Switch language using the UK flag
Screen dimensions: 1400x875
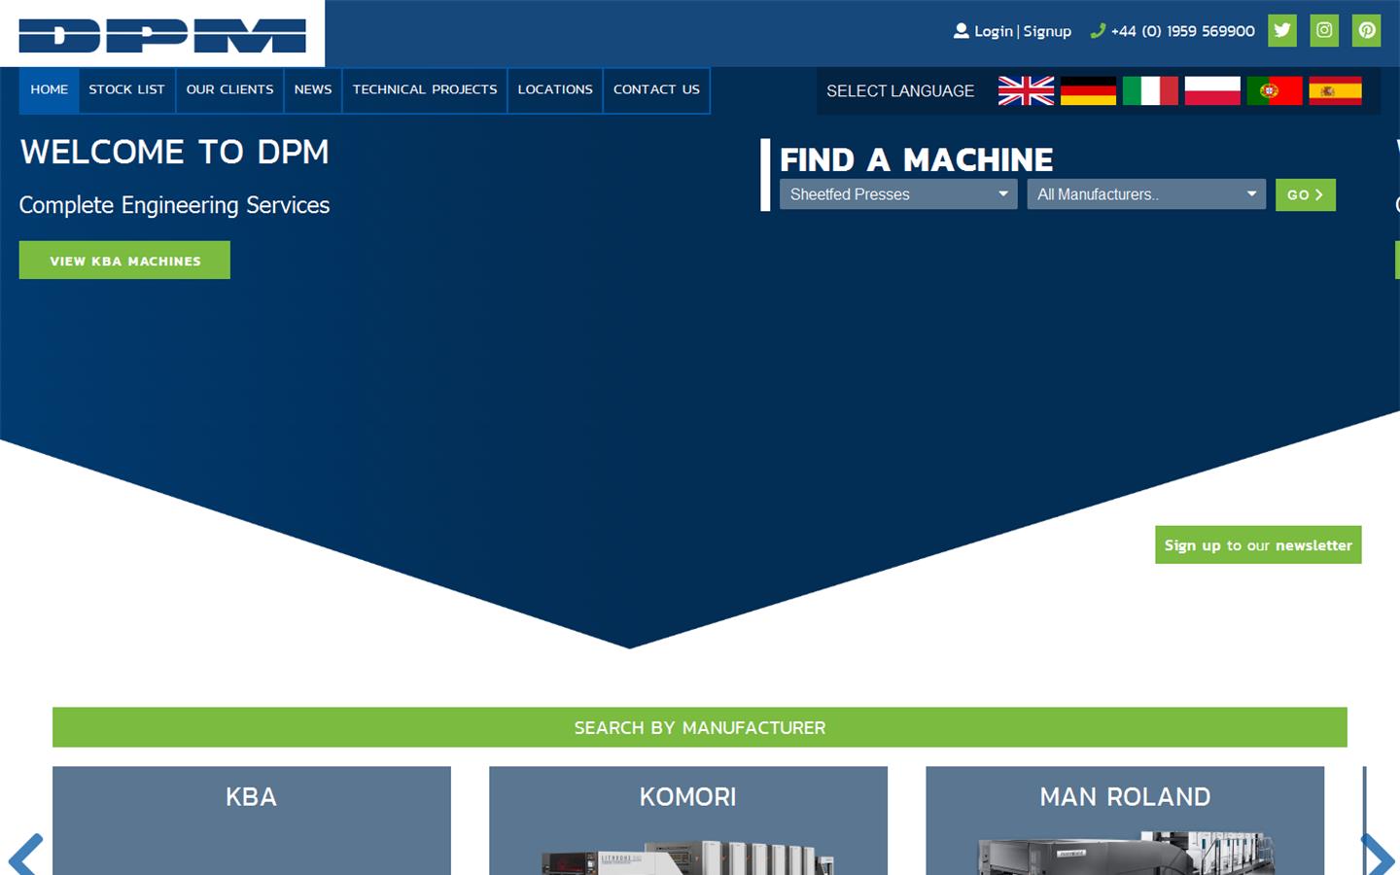[x=1026, y=90]
